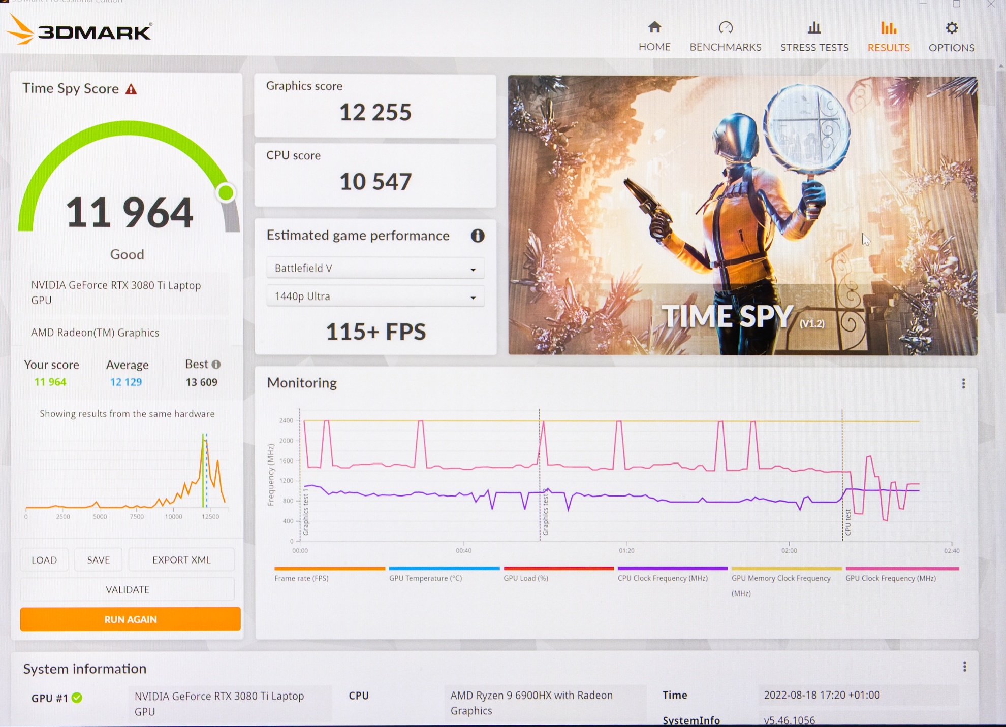Open the Options gear icon
Screen dimensions: 1006x727
pos(952,27)
